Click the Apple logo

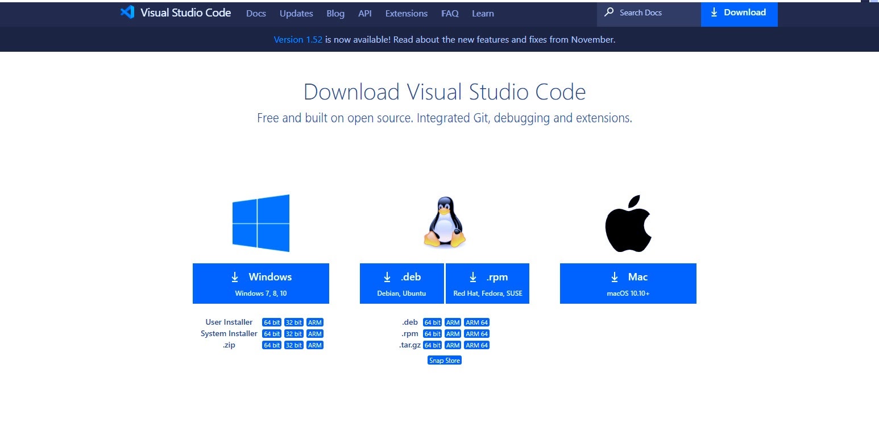tap(628, 223)
